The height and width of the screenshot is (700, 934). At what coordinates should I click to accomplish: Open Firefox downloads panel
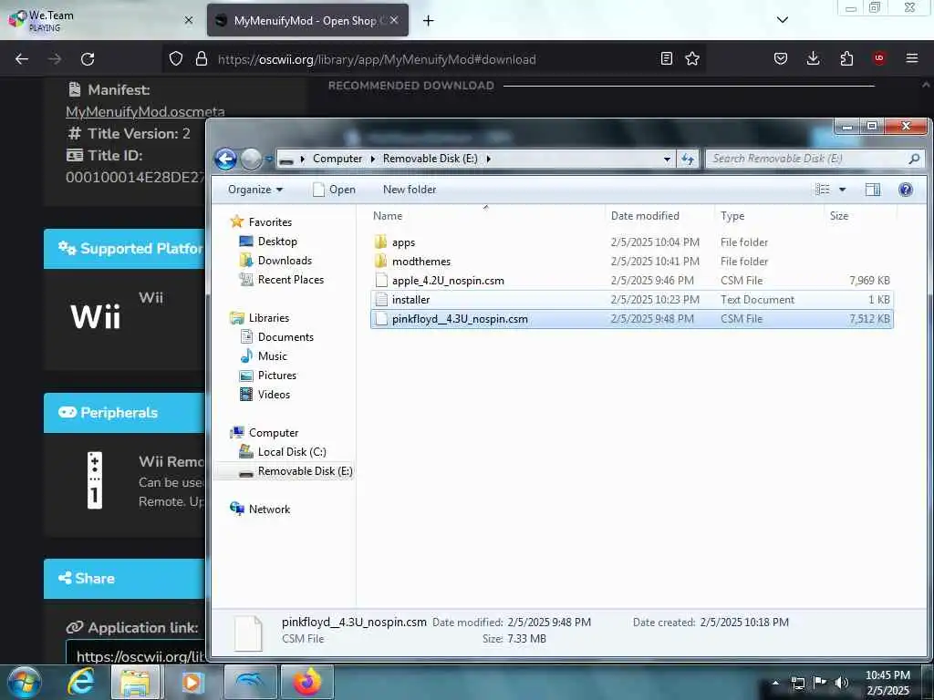coord(813,58)
